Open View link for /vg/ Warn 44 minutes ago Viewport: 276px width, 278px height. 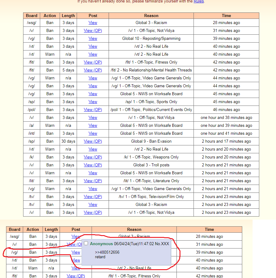pos(93,78)
